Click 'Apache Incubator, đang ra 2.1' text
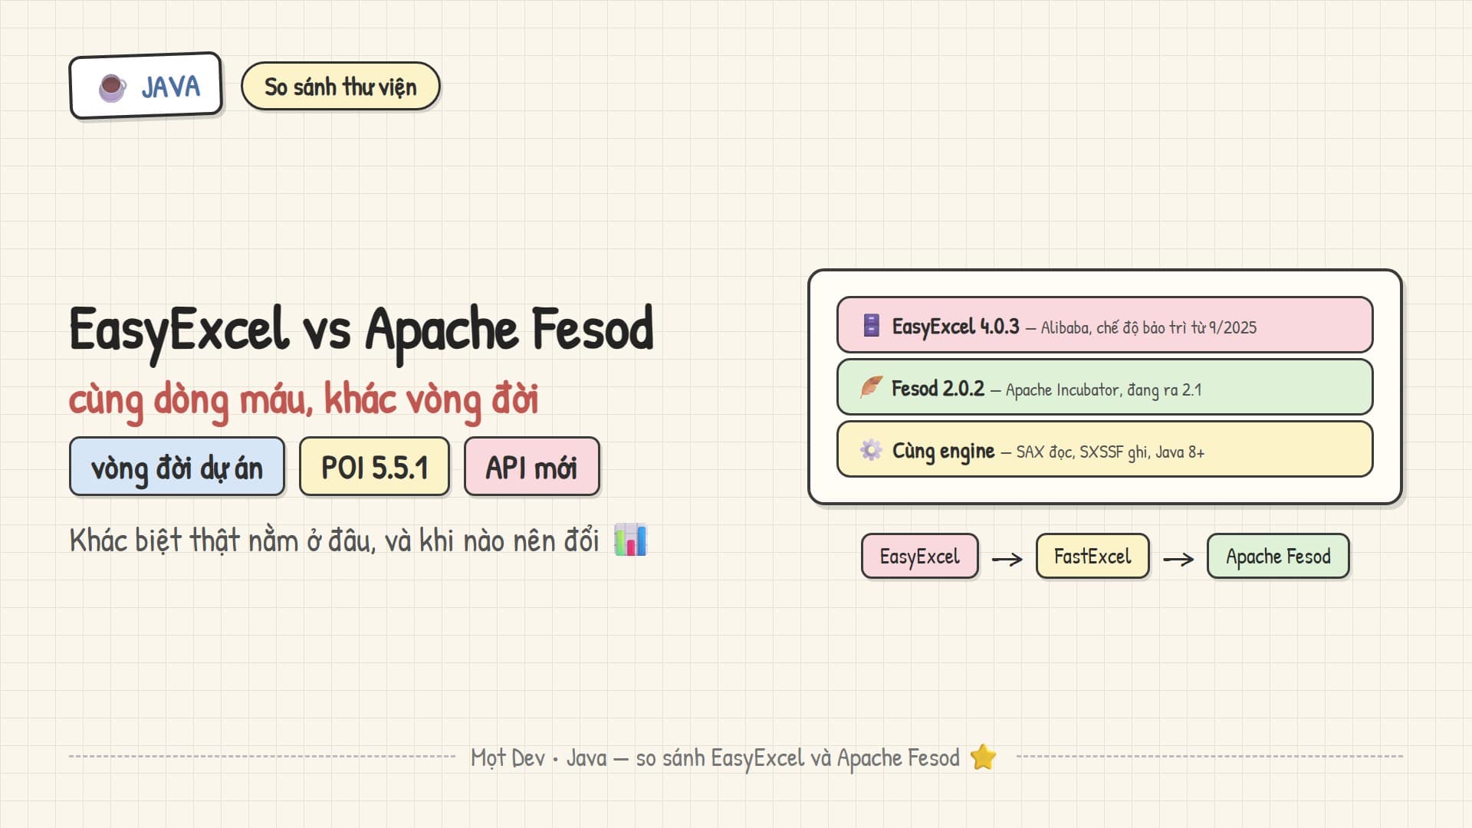 pos(1103,389)
